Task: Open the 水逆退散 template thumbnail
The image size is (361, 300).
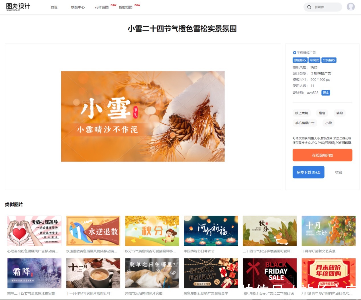Action: (93, 231)
